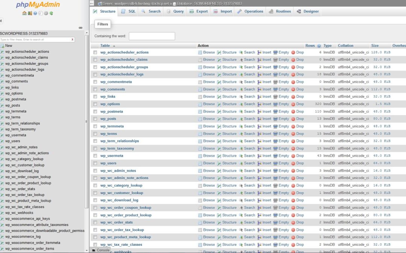Click Empty icon in wp_commentmeta row
Image resolution: width=406 pixels, height=253 pixels.
[276, 82]
